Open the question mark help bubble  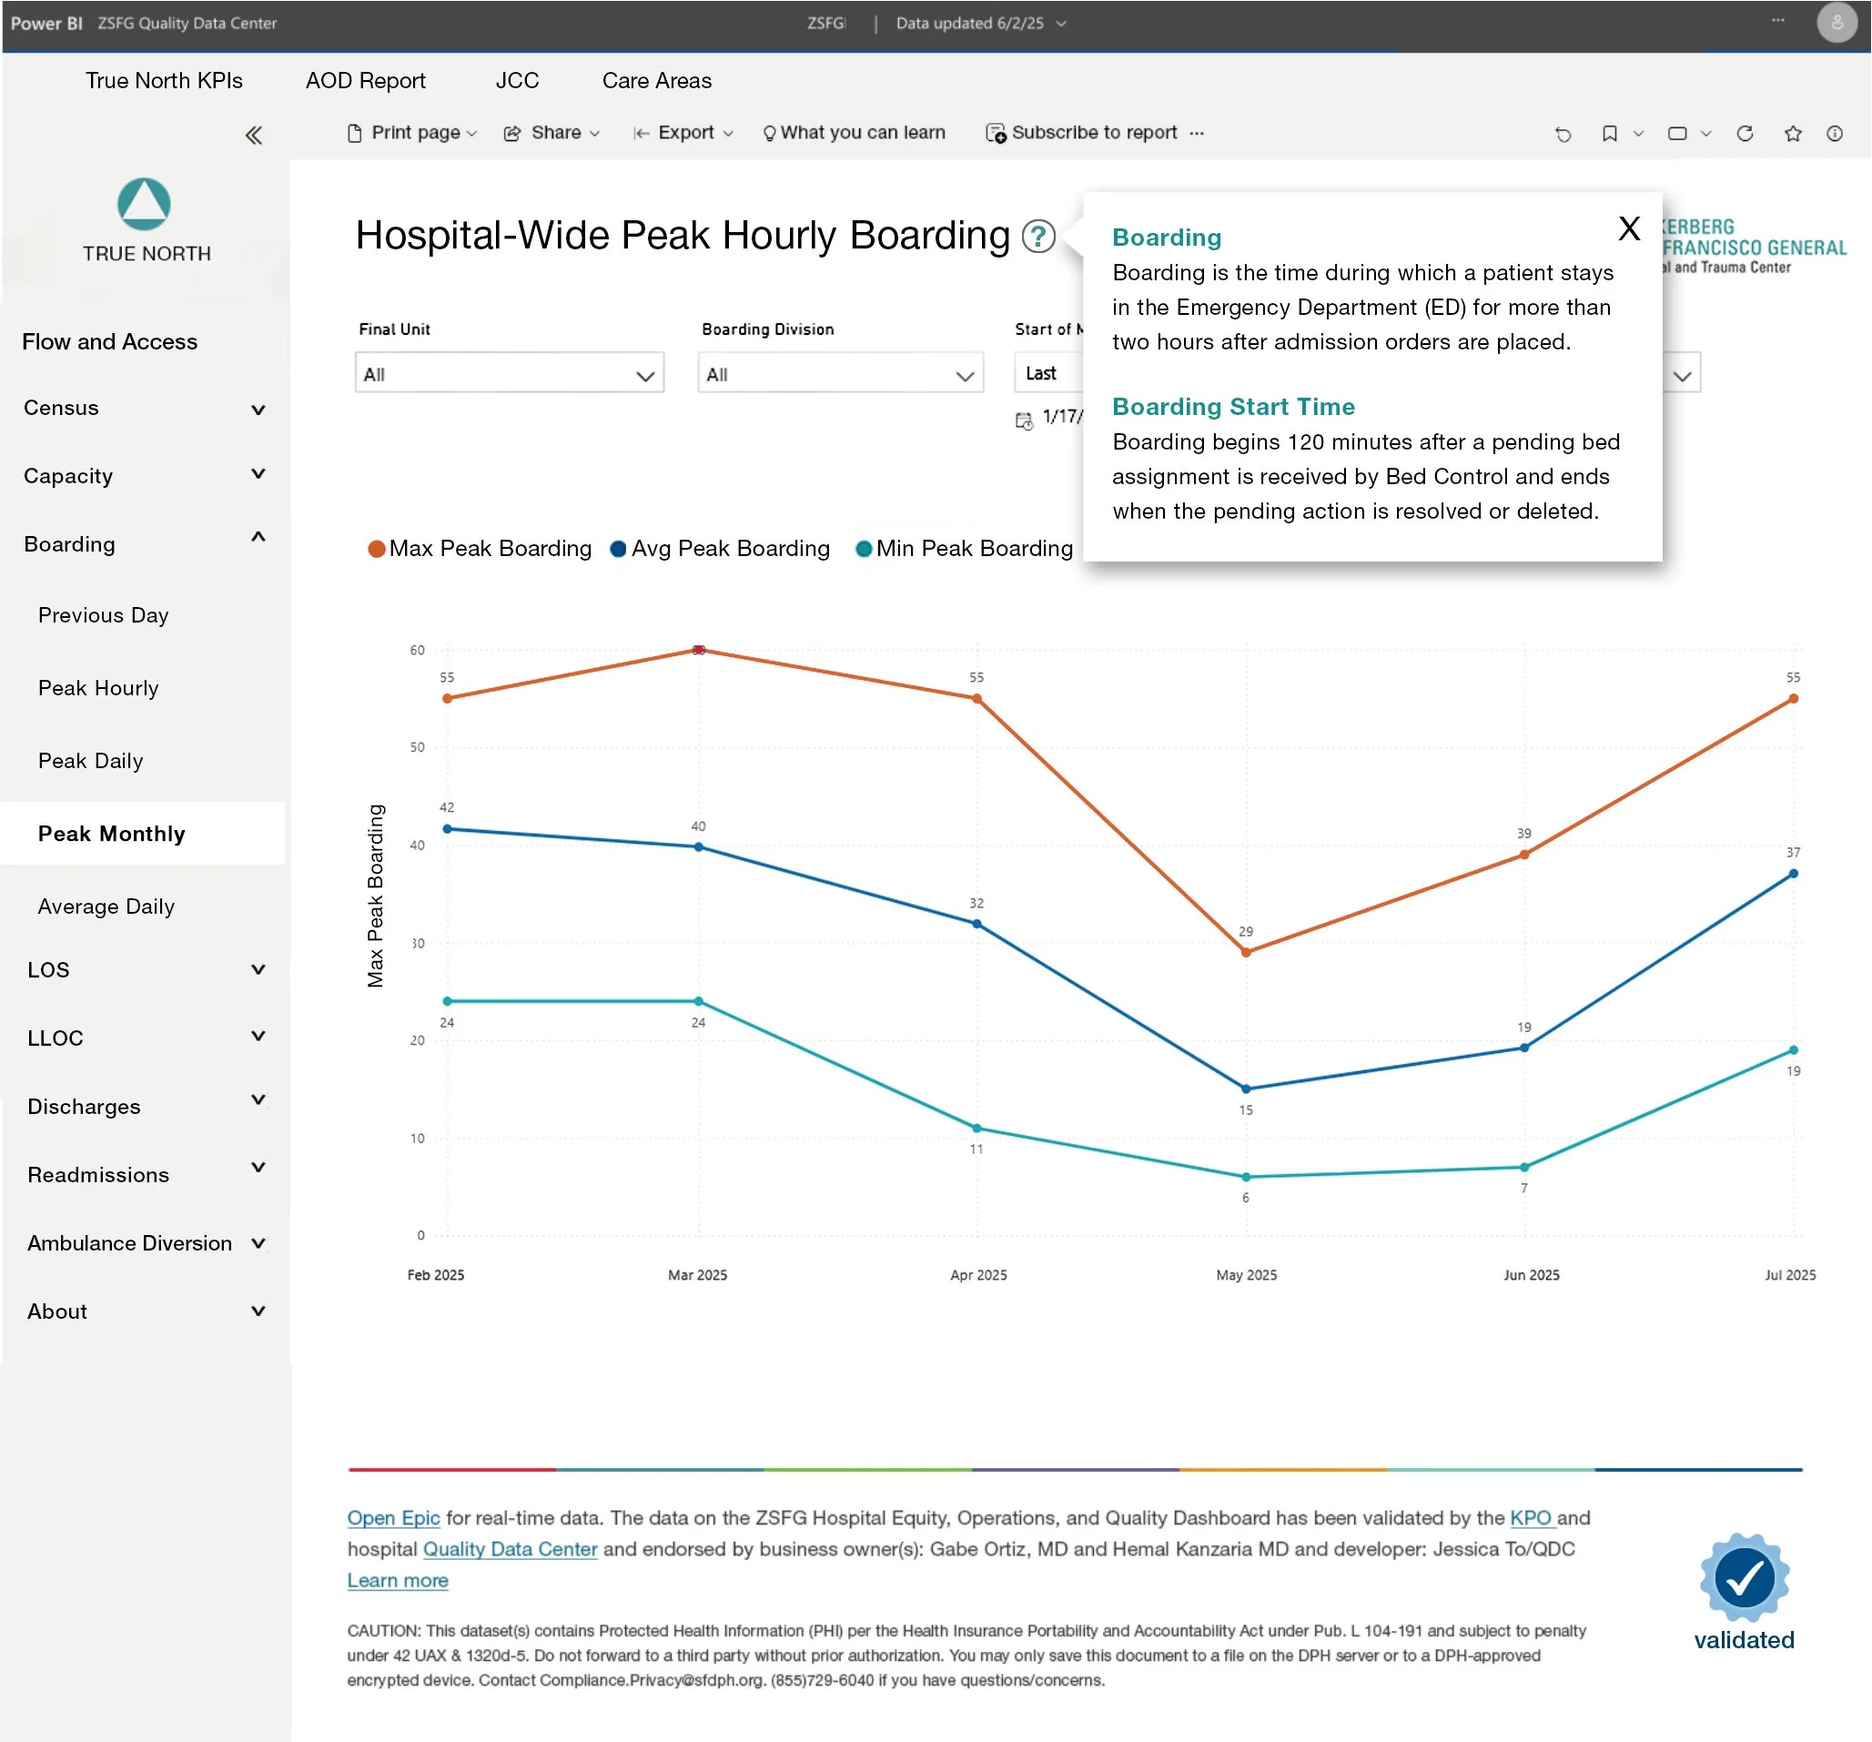coord(1038,238)
